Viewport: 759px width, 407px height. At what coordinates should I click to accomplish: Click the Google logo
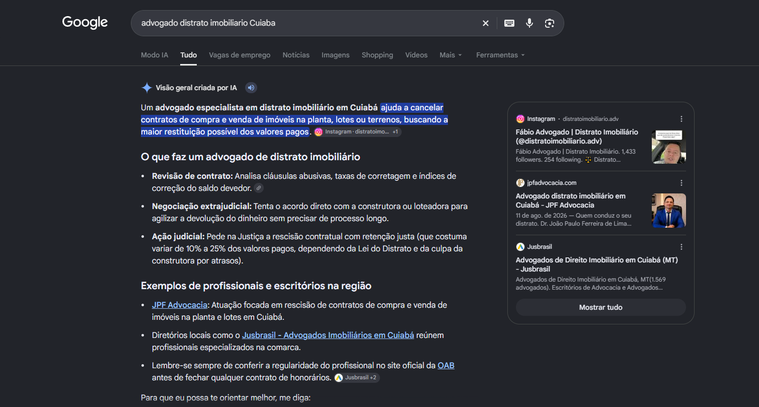[x=85, y=23]
